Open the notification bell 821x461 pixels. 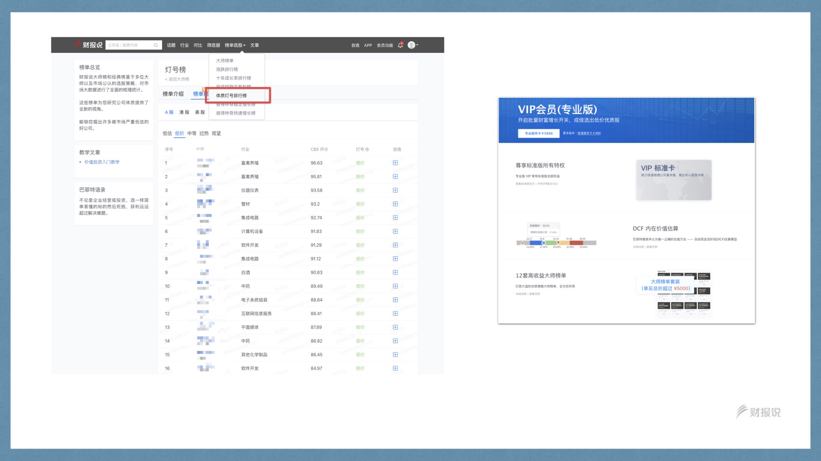400,45
